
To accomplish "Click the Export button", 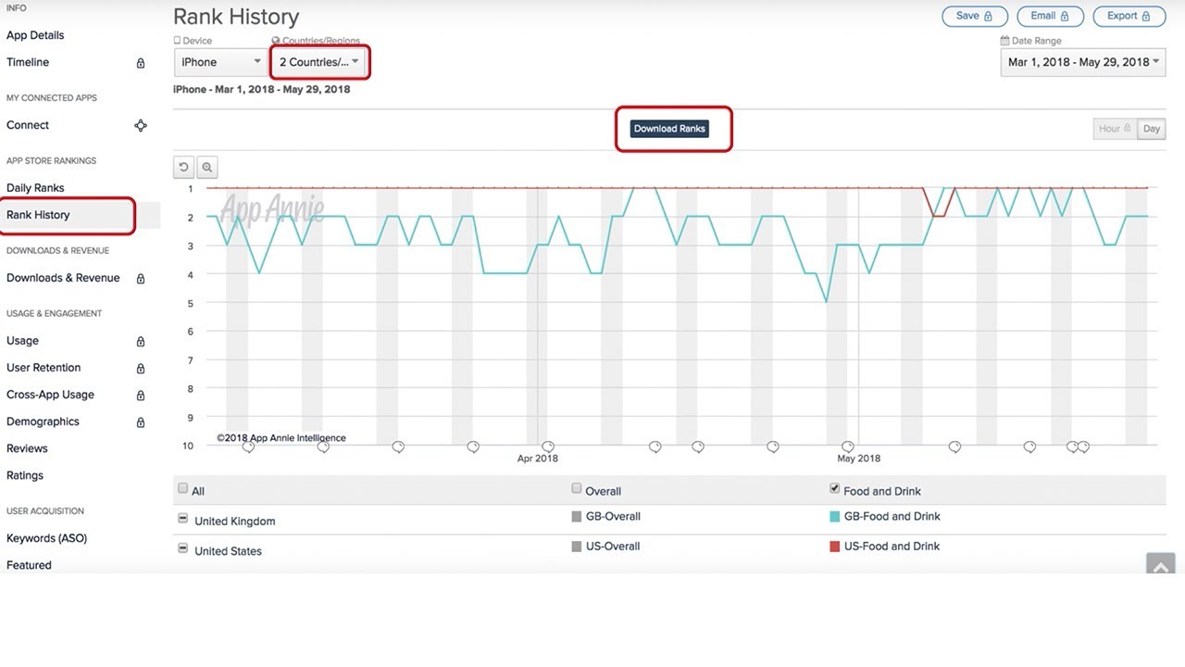I will (x=1129, y=16).
